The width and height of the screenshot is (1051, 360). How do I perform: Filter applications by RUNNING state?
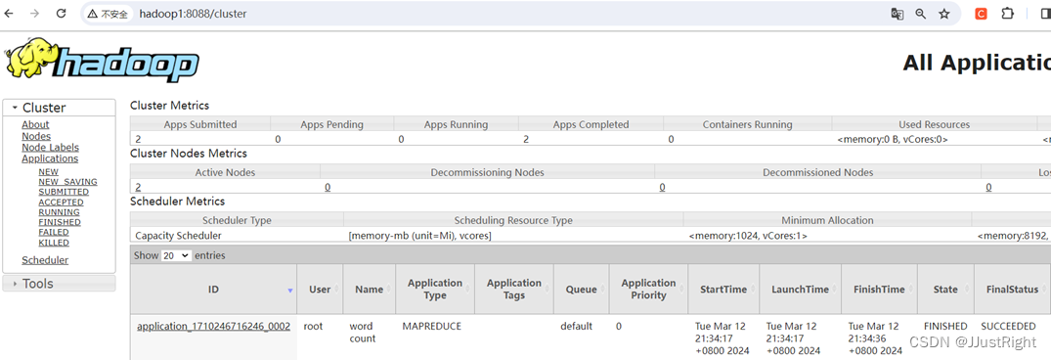[x=59, y=212]
